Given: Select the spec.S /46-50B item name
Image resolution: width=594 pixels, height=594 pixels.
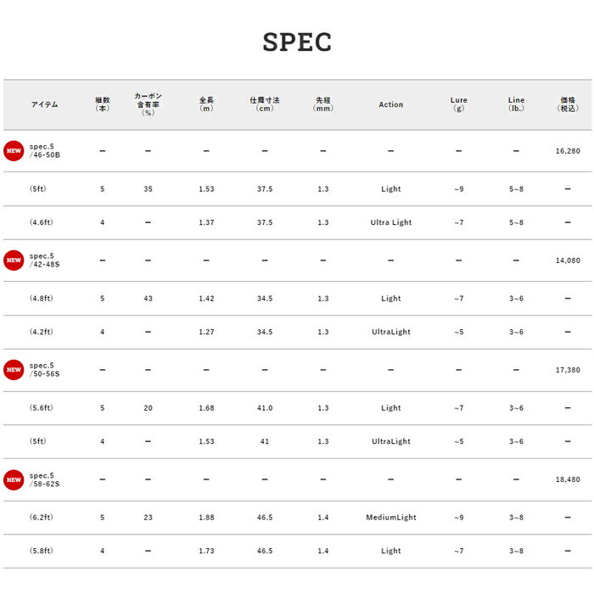Looking at the screenshot, I should (45, 151).
